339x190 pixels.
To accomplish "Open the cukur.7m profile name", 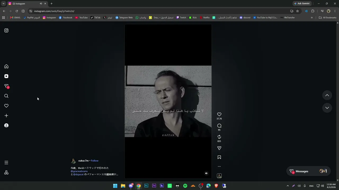I will 83,161.
